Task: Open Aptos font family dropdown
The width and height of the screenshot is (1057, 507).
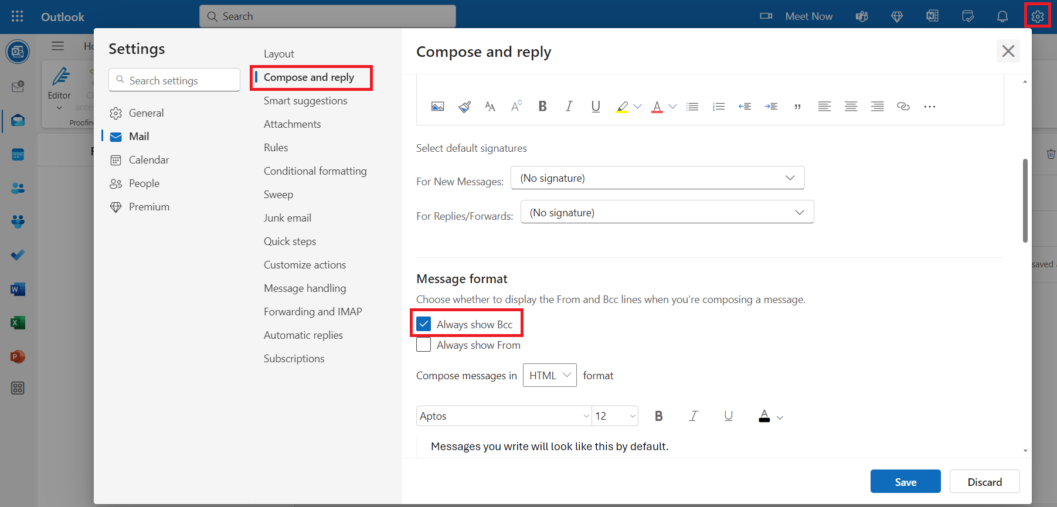Action: 504,416
